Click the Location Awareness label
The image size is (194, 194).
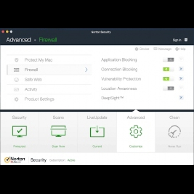[x=119, y=88]
